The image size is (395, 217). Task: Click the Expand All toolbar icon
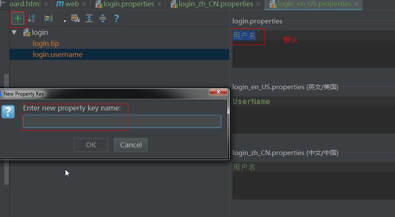pyautogui.click(x=89, y=19)
